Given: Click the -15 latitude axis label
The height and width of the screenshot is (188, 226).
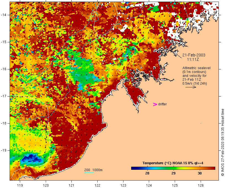Looking at the screenshot, I should tap(4, 42).
